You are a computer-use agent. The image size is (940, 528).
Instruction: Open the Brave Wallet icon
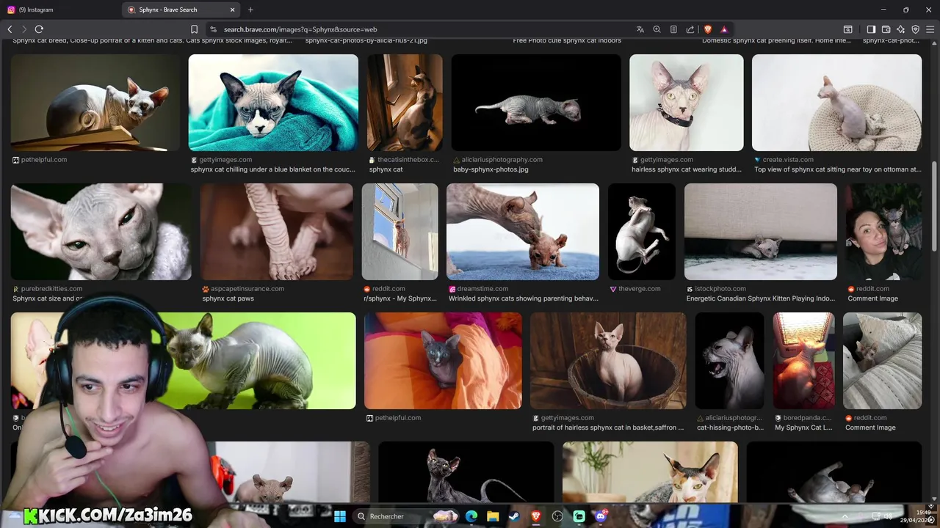pyautogui.click(x=886, y=29)
